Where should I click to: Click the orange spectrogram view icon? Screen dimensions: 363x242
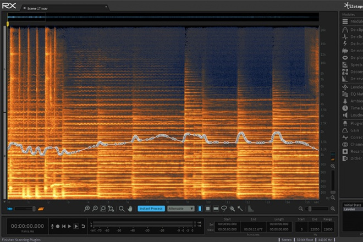tap(41, 209)
